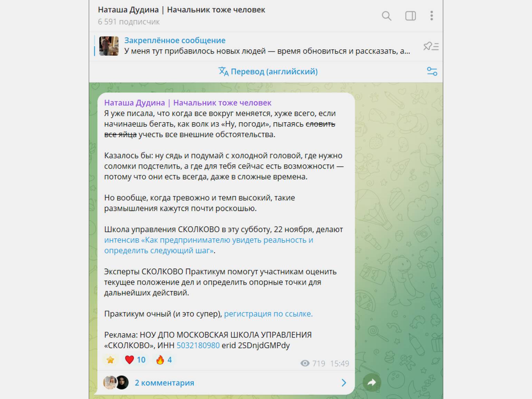532x399 pixels.
Task: Open the three-dot more options menu
Action: [x=431, y=16]
